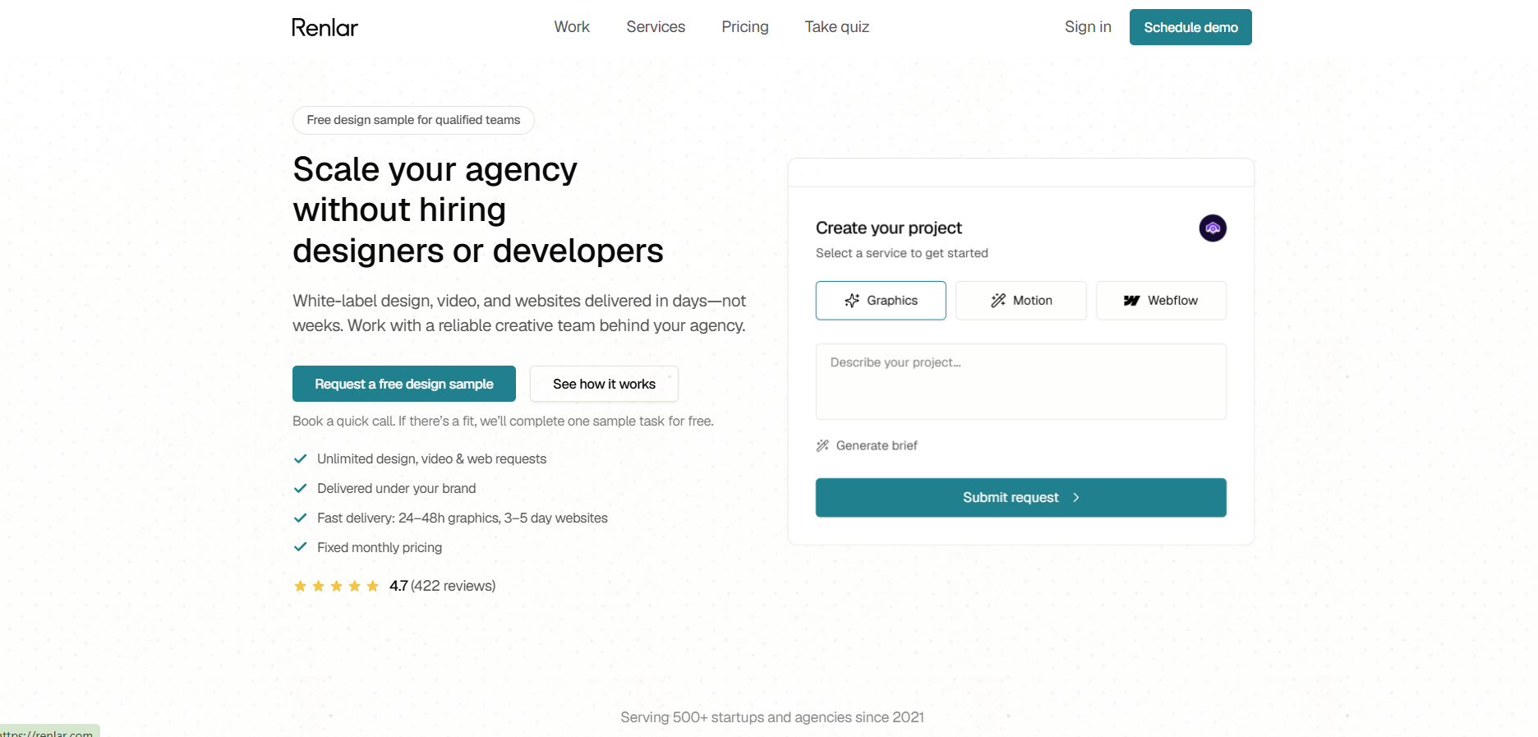This screenshot has height=737, width=1538.
Task: Select the Motion service option
Action: [x=1020, y=301]
